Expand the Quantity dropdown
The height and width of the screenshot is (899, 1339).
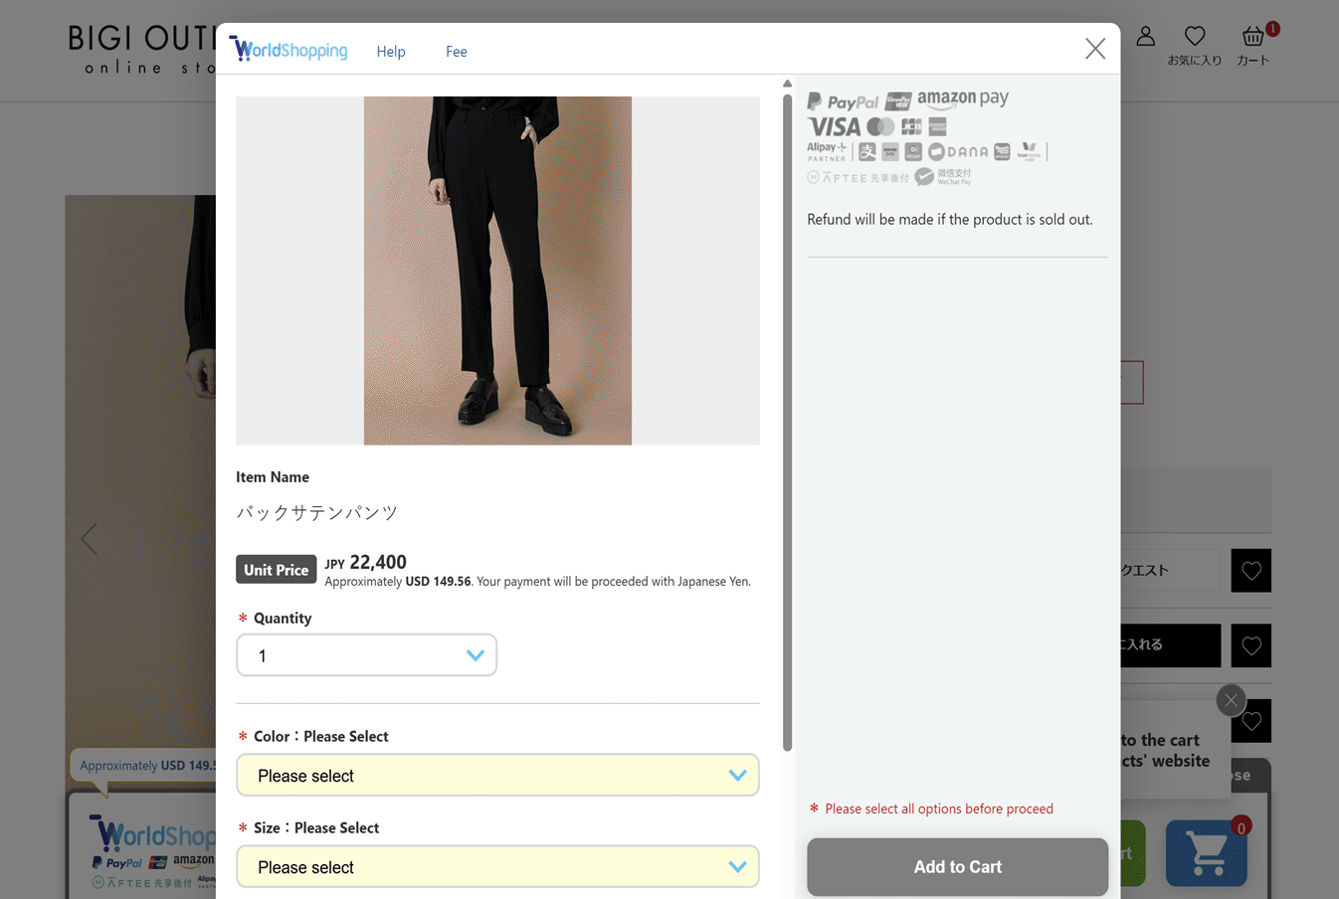pos(366,655)
